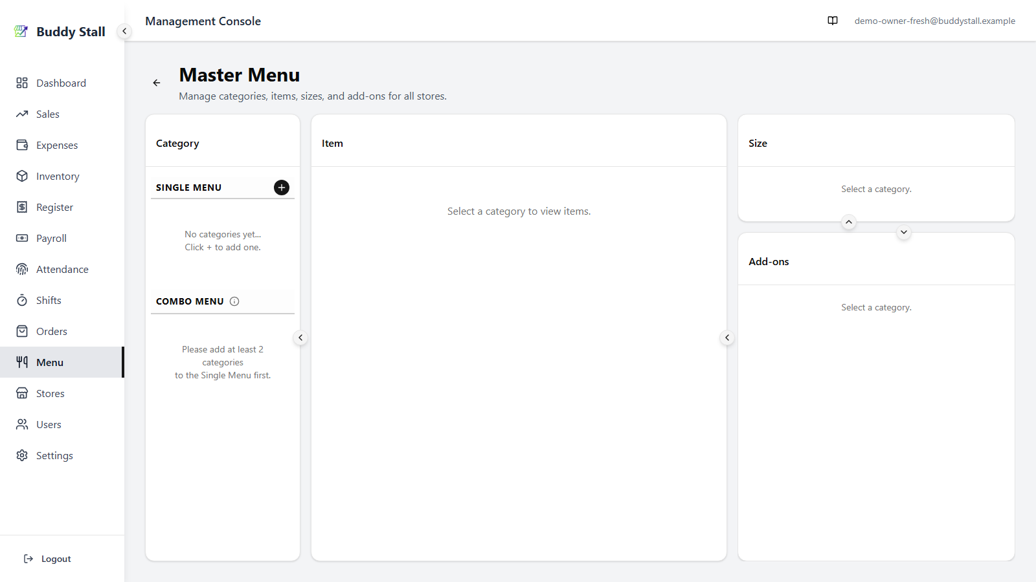Click the SINGLE MENU heading

pyautogui.click(x=188, y=188)
